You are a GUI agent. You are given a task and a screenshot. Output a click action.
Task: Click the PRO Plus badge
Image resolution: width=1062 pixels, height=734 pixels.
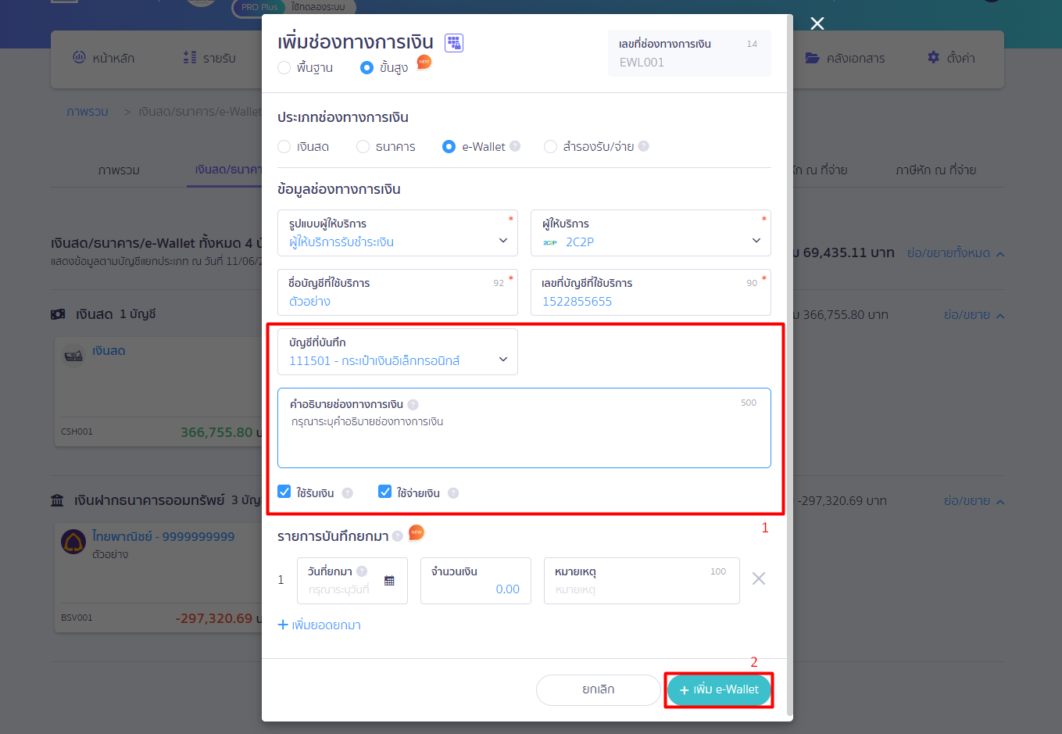pos(259,7)
